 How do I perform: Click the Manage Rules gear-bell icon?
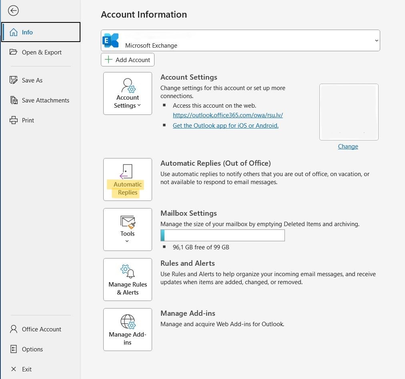pos(128,271)
